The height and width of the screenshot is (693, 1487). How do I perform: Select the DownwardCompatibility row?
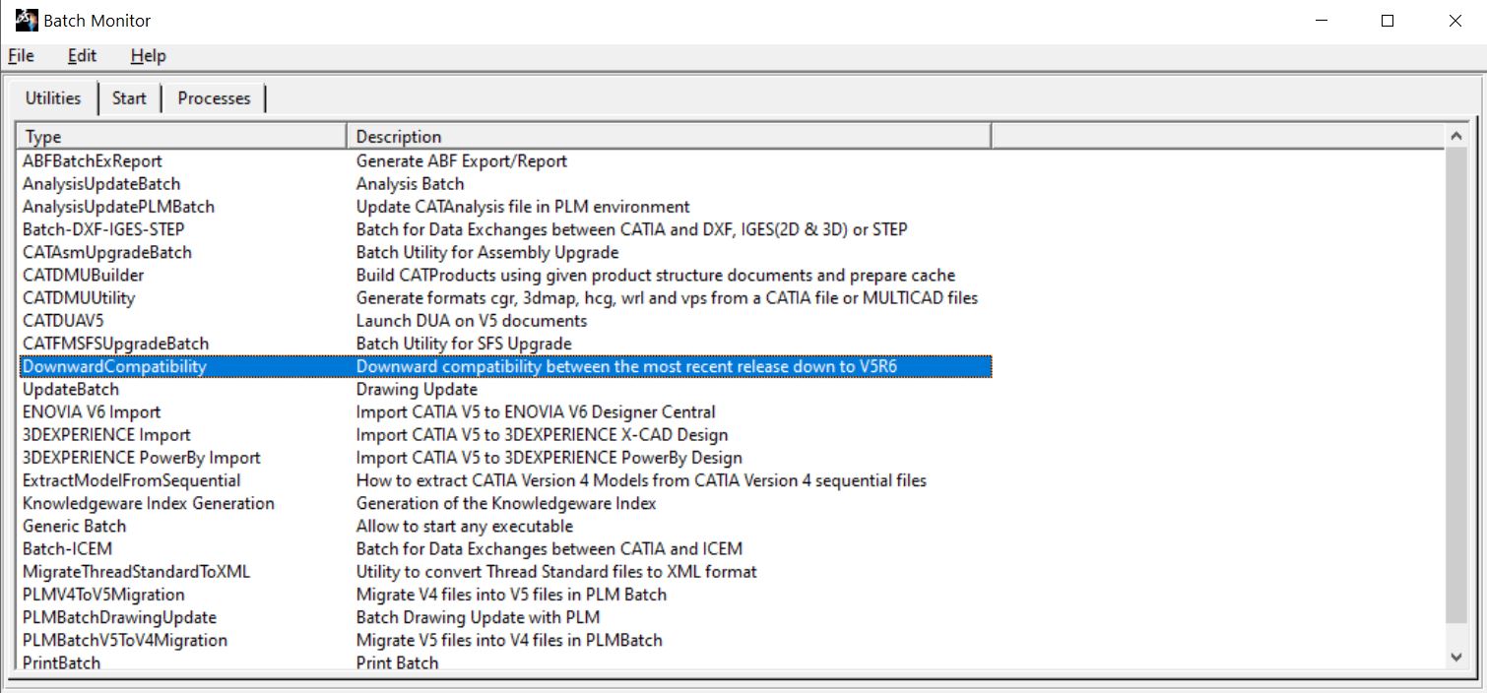click(115, 367)
